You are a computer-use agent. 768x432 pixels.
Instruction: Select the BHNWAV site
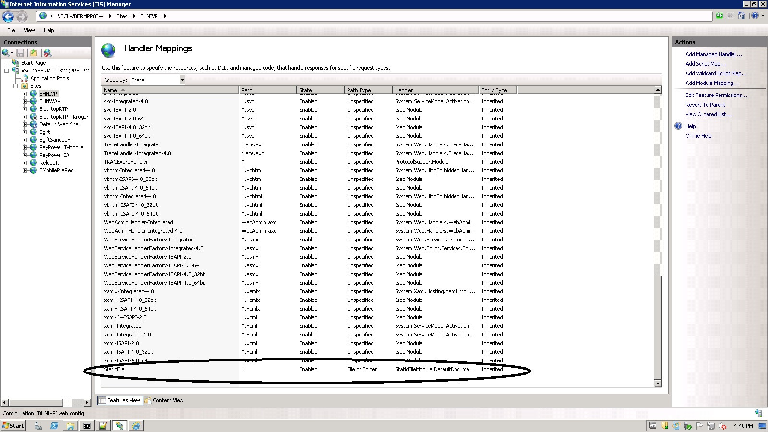tap(49, 101)
